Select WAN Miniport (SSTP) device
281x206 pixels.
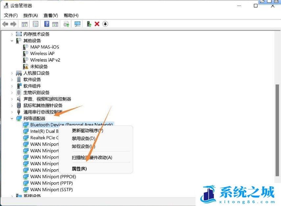click(x=51, y=190)
